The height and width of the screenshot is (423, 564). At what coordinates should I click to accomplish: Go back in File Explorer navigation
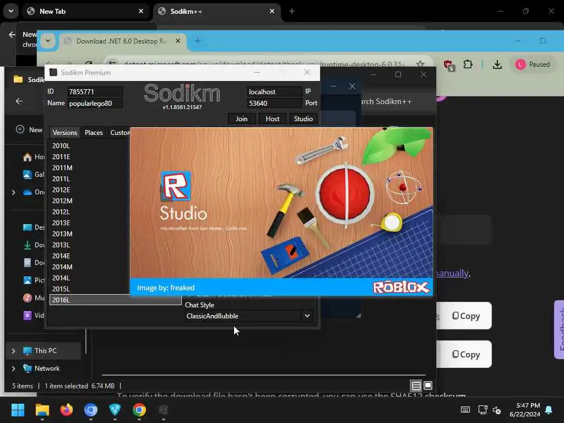[19, 101]
